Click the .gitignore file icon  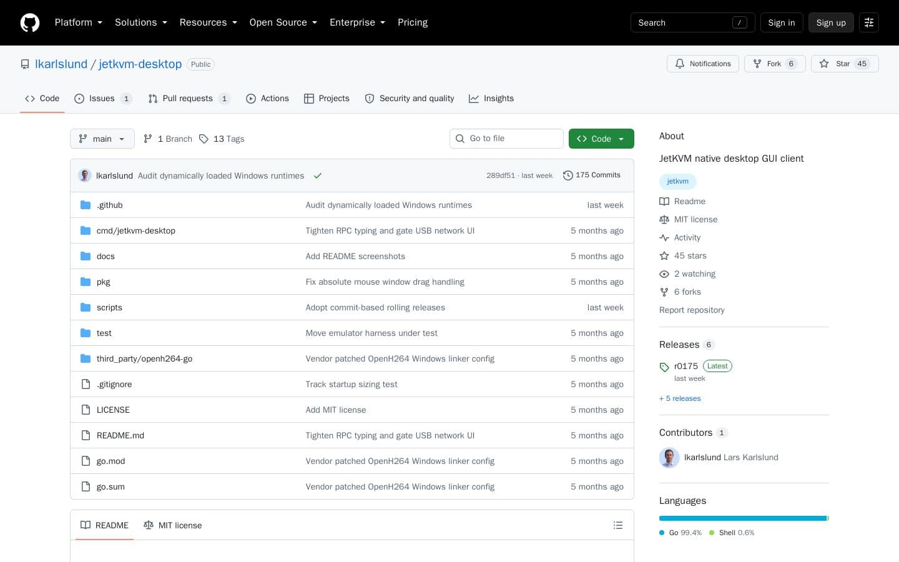[x=86, y=384]
